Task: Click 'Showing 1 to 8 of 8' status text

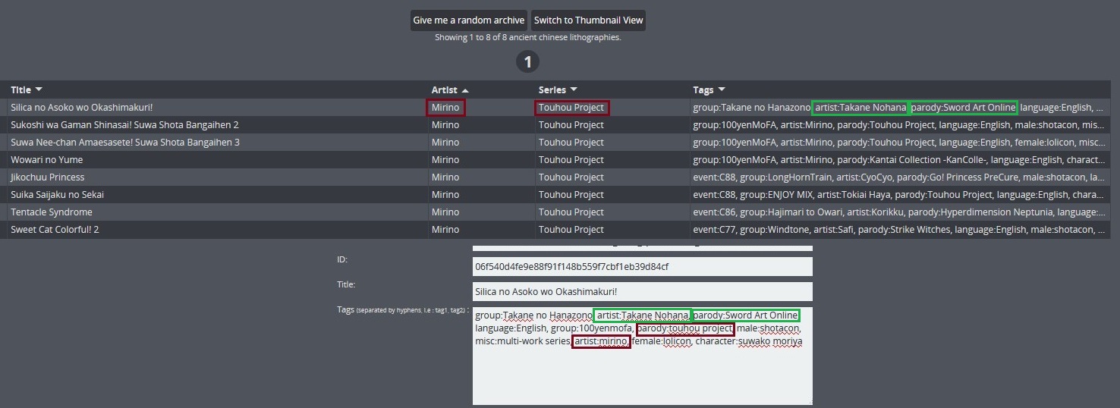Action: point(527,37)
